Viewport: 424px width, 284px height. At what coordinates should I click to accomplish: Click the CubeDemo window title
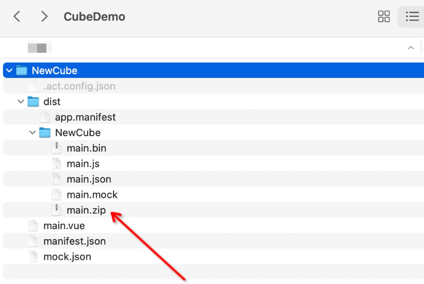click(94, 17)
